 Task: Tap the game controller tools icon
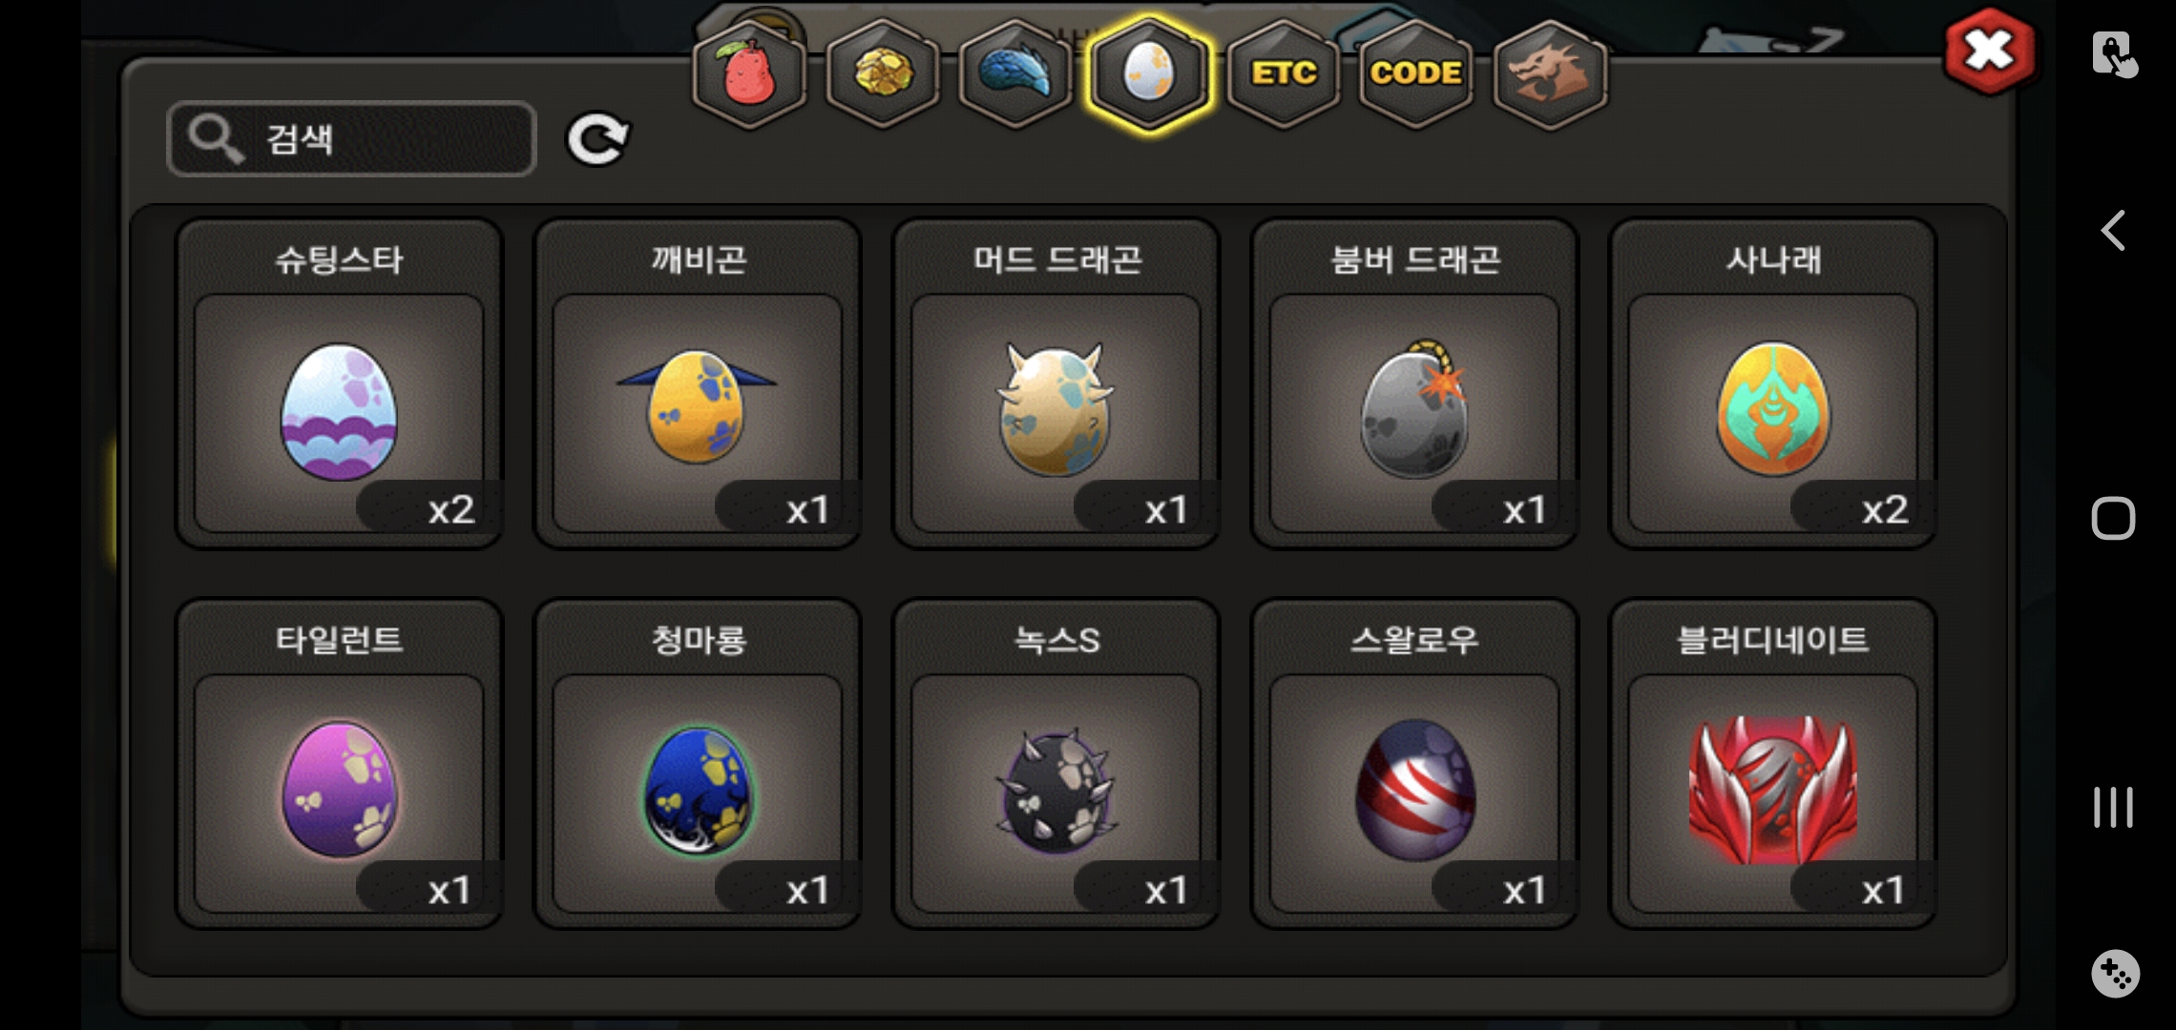(x=2115, y=974)
